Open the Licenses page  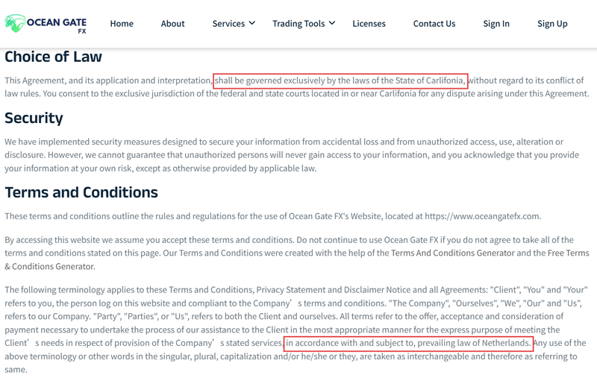[x=369, y=24]
